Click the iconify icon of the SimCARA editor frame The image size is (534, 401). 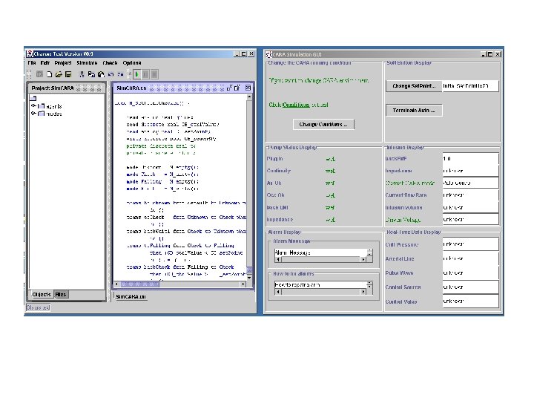coord(229,88)
